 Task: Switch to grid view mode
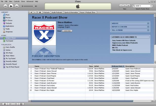point(125,6)
